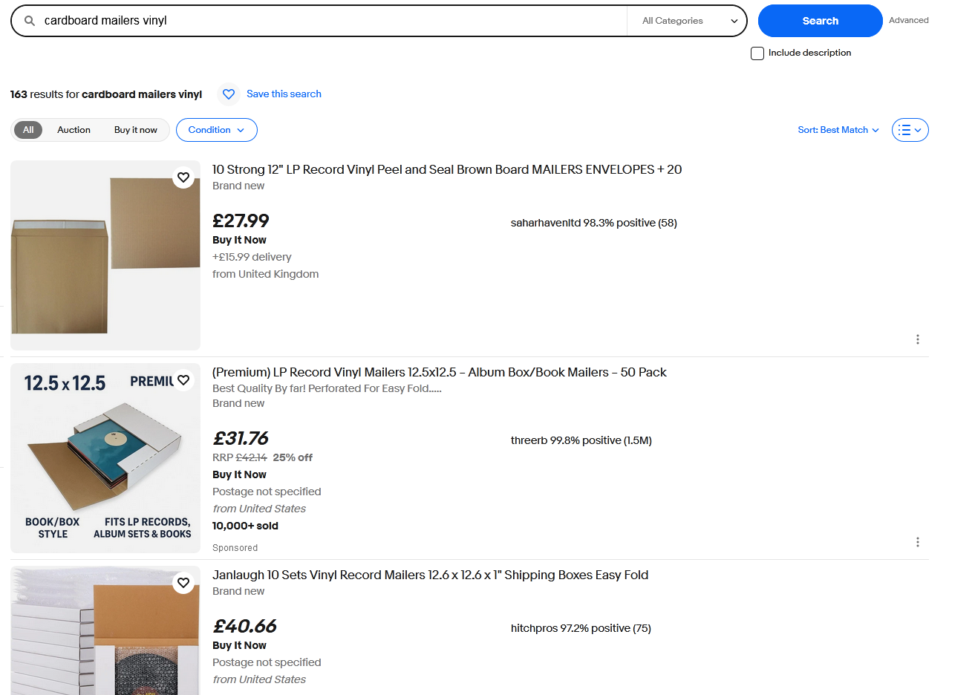The image size is (975, 695).
Task: Open more options for the sponsored listing
Action: pos(918,542)
